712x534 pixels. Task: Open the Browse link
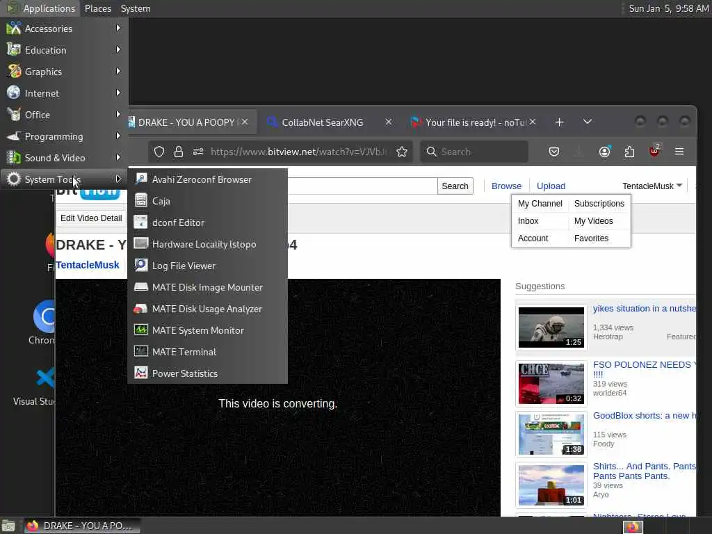[506, 186]
